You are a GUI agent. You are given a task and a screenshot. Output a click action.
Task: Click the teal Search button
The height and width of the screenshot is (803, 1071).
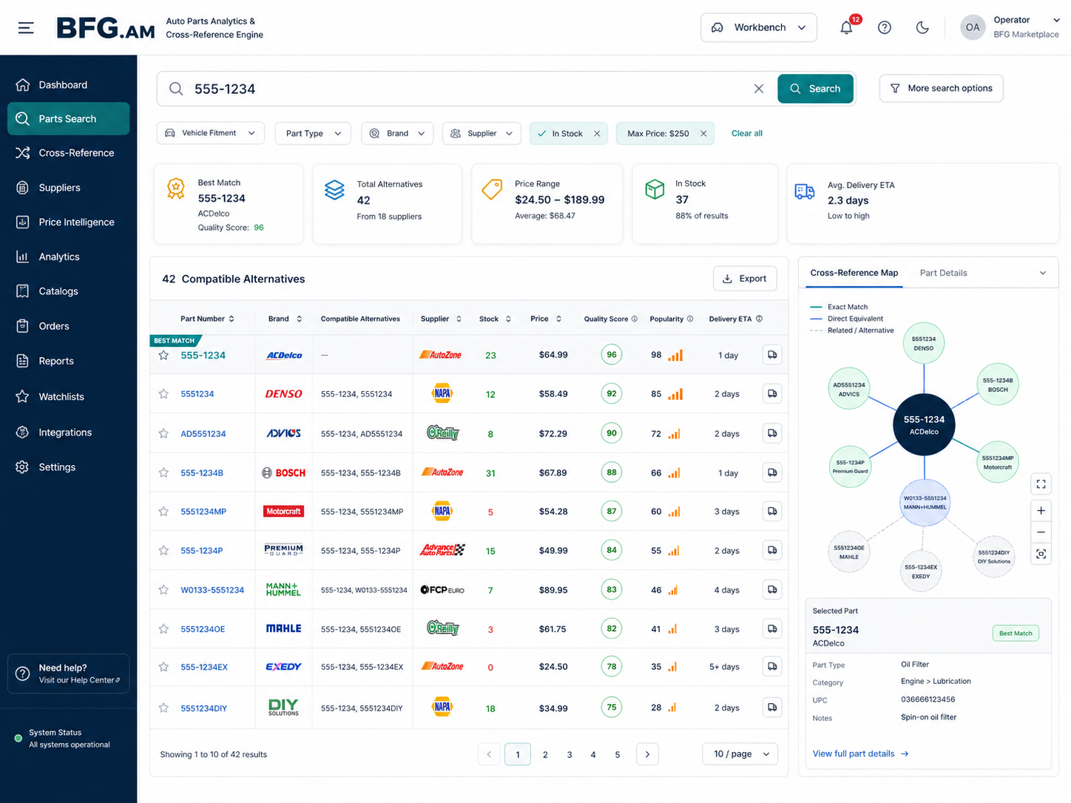[x=815, y=89]
